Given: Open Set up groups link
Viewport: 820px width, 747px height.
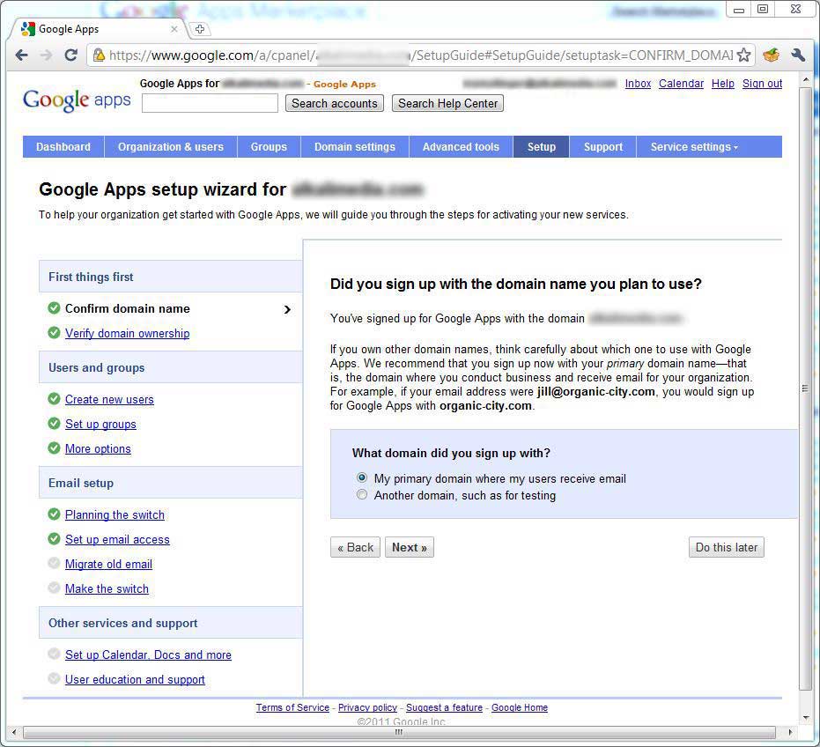Looking at the screenshot, I should pos(100,425).
